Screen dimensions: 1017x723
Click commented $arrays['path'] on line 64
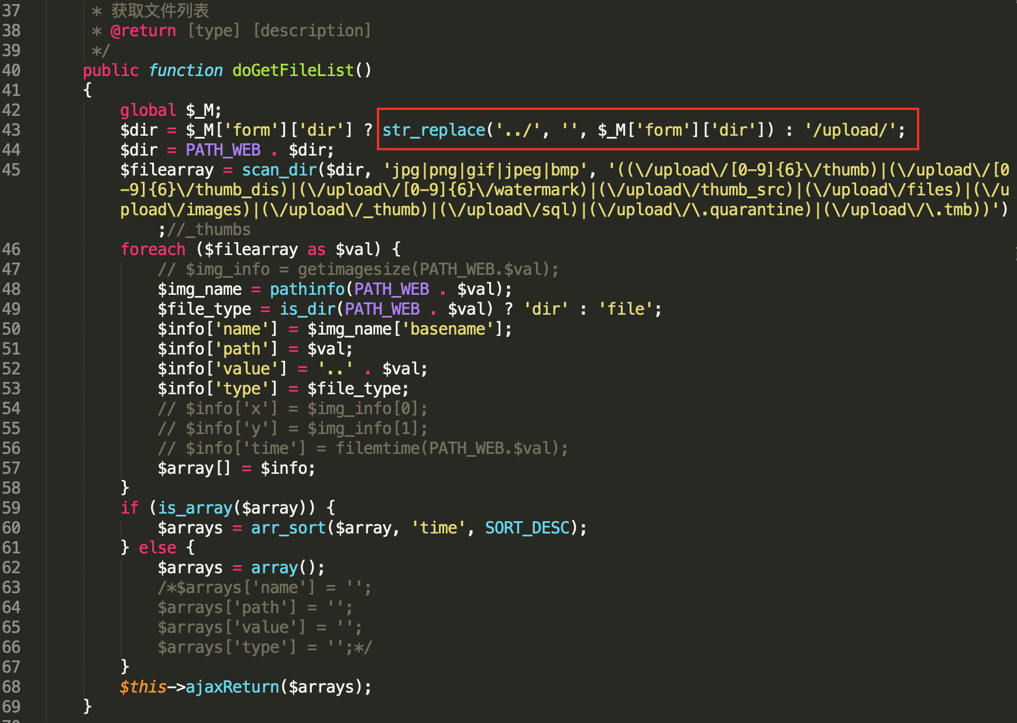click(x=228, y=607)
